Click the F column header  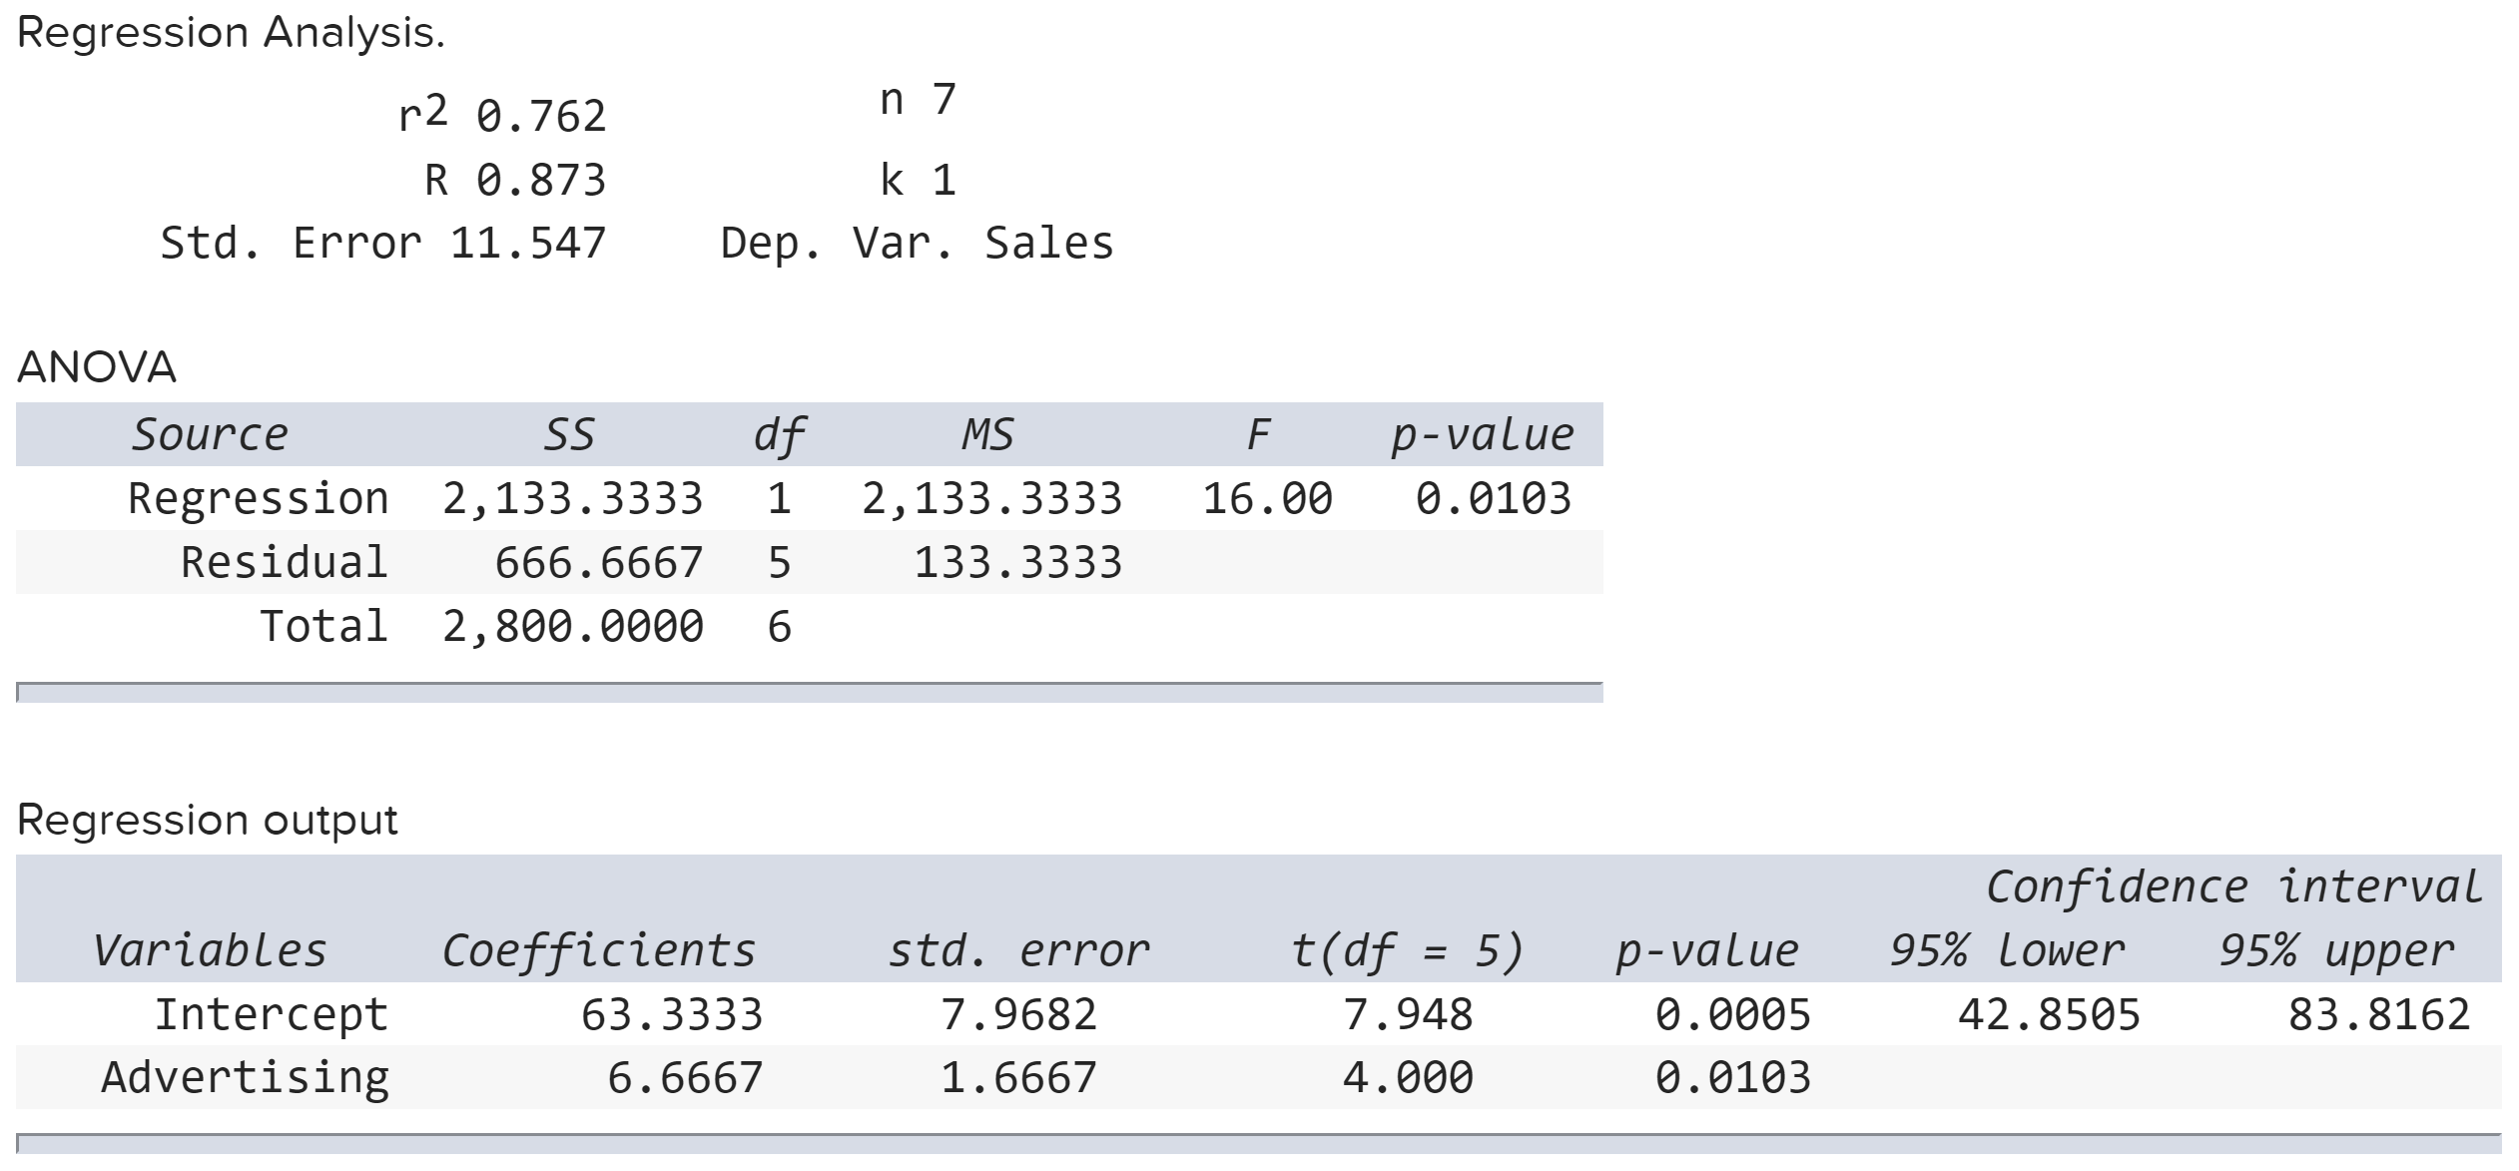[1258, 435]
